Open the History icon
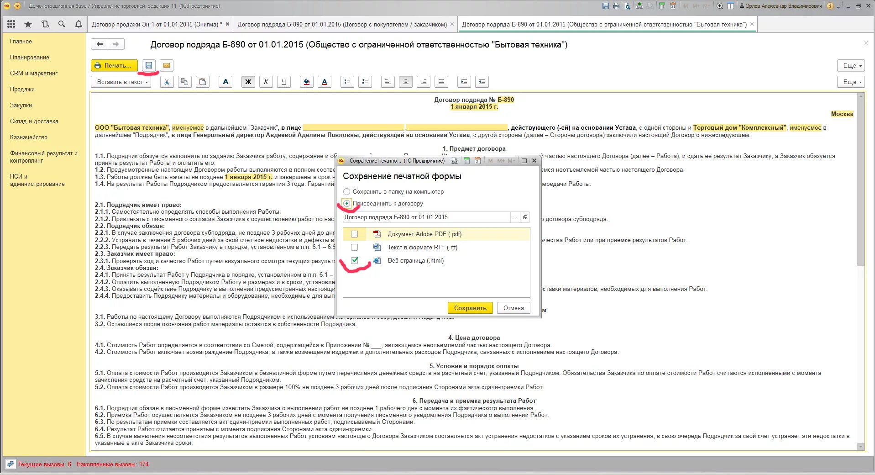This screenshot has width=875, height=475. coord(45,24)
